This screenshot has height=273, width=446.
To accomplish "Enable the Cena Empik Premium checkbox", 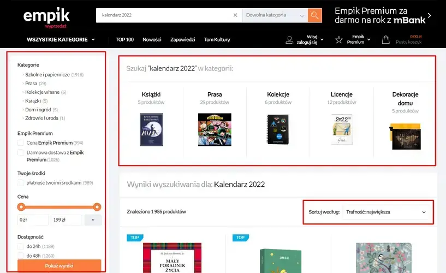I will [x=21, y=143].
